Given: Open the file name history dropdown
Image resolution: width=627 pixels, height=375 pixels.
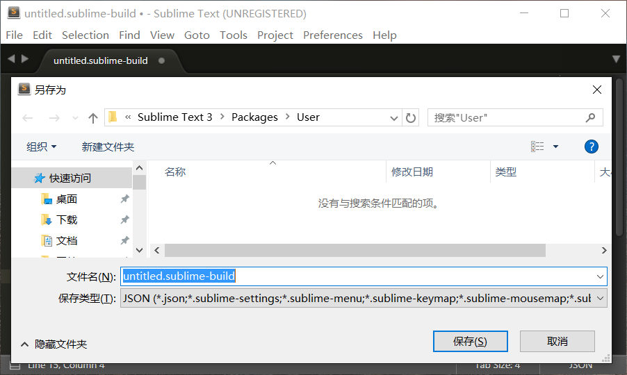Looking at the screenshot, I should coord(600,276).
